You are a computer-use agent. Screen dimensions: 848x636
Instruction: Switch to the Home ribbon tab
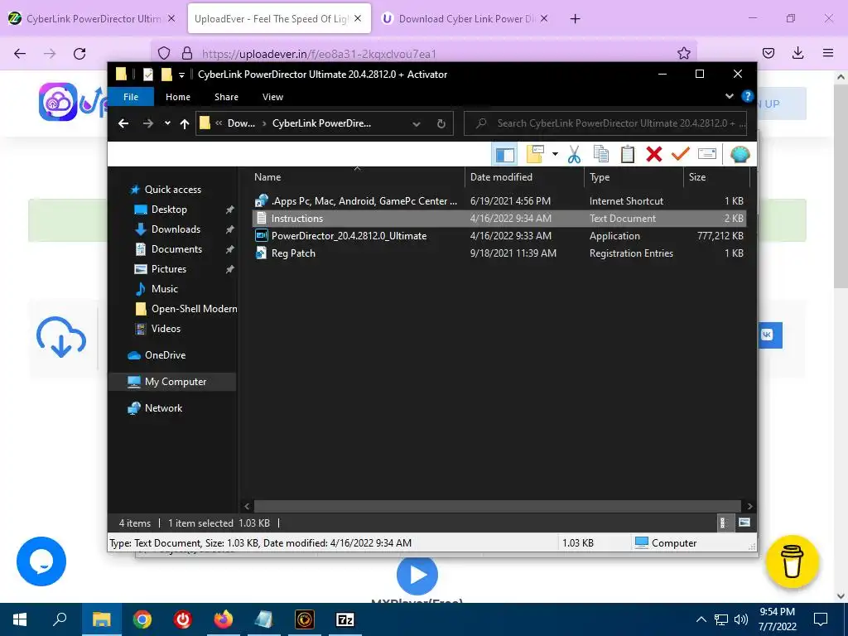pos(178,97)
